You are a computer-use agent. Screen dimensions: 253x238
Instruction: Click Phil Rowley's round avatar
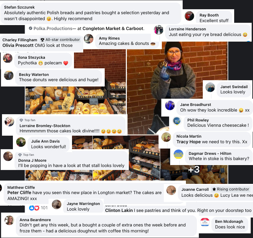(x=177, y=121)
